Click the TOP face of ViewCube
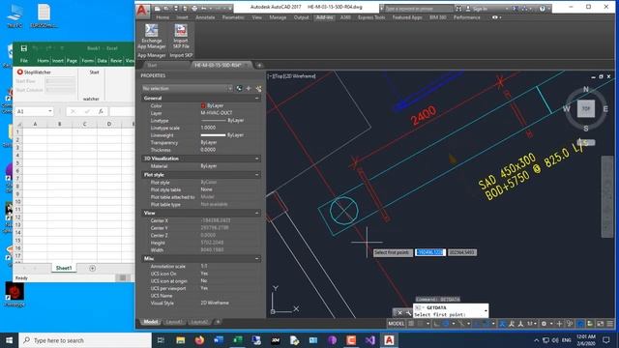The width and height of the screenshot is (619, 348). (x=586, y=108)
